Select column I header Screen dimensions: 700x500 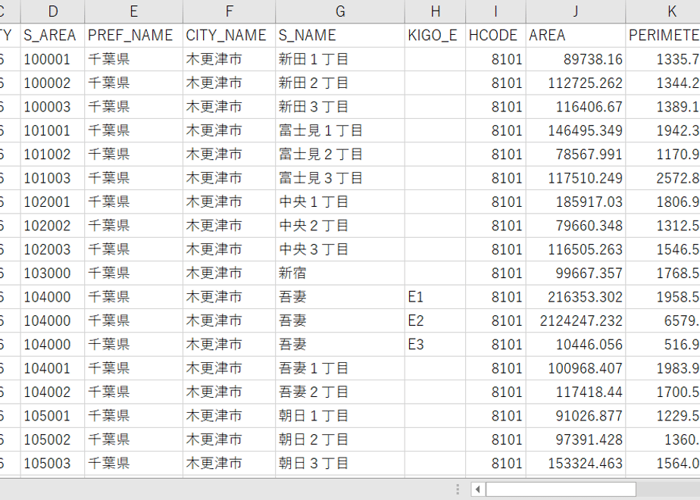click(495, 11)
